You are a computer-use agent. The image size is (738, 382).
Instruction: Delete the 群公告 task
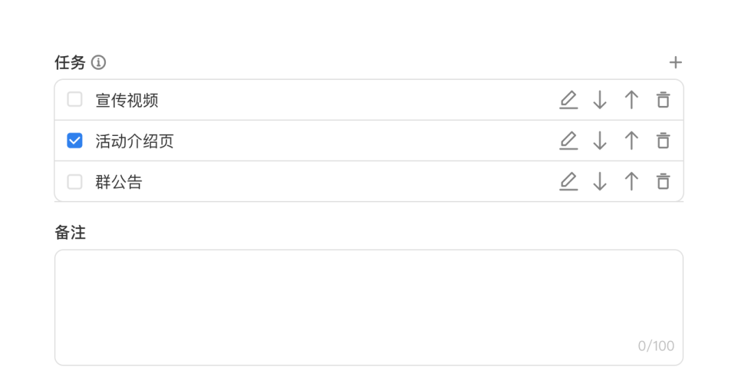[663, 182]
